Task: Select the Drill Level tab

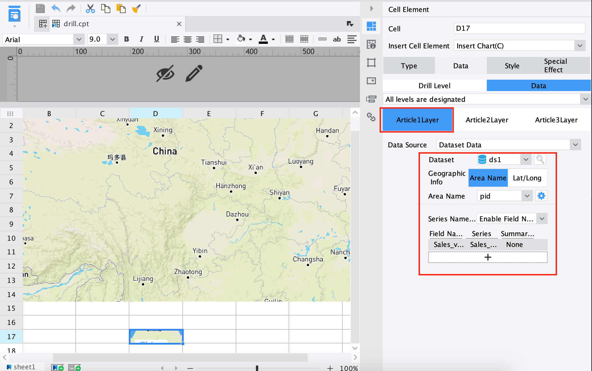Action: pyautogui.click(x=434, y=86)
